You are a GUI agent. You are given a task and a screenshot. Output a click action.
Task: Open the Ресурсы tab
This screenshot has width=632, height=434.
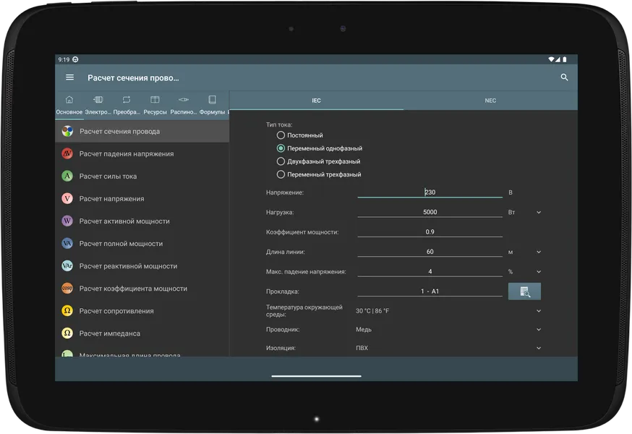click(155, 105)
